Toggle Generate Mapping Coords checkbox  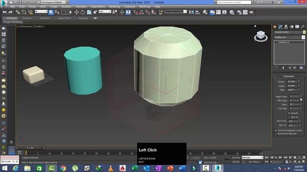pos(276,130)
